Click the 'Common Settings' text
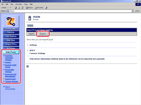 37,53
